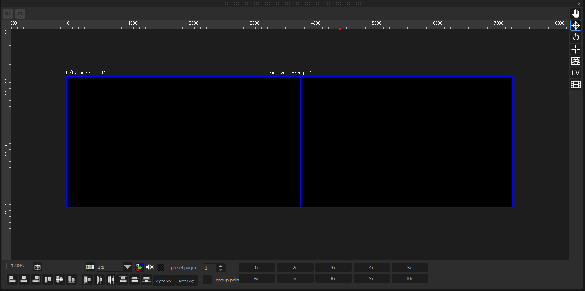Select the warp grid tool
The image size is (585, 291).
point(576,61)
